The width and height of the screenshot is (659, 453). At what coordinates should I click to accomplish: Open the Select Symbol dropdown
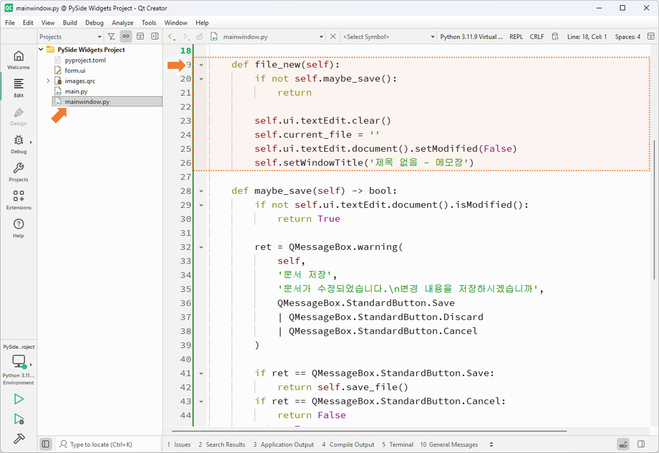point(389,37)
